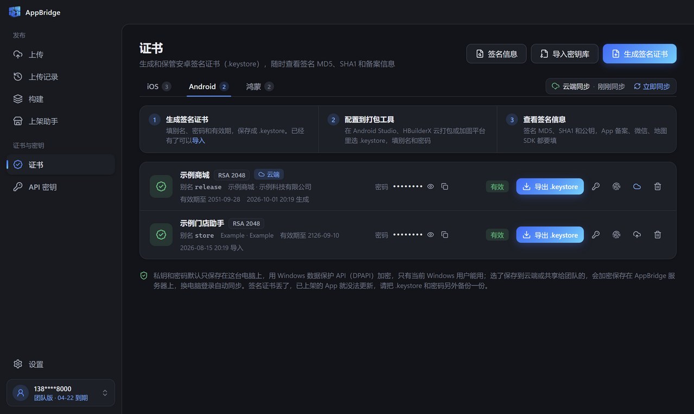
Task: Switch to the 鸿蒙 tab
Action: pos(259,87)
